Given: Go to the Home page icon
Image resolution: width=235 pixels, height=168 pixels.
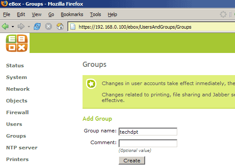Looking at the screenshot, I should click(x=60, y=26).
